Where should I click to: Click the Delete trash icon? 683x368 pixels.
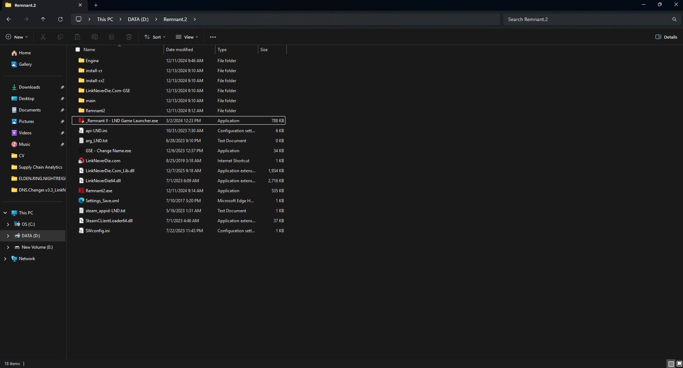[129, 37]
